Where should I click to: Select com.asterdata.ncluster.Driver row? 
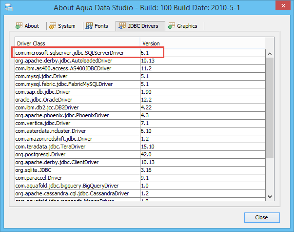[x=140, y=131]
